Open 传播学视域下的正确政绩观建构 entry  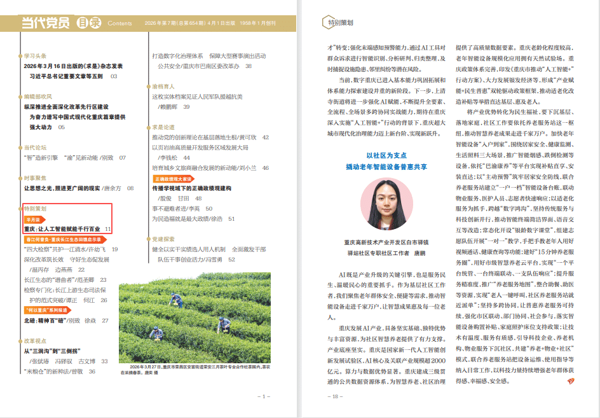pyautogui.click(x=191, y=188)
